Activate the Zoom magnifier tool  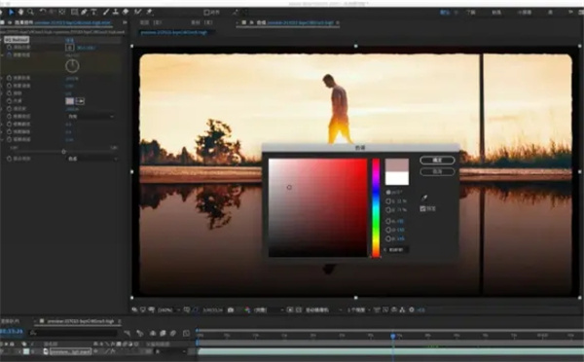[x=30, y=12]
